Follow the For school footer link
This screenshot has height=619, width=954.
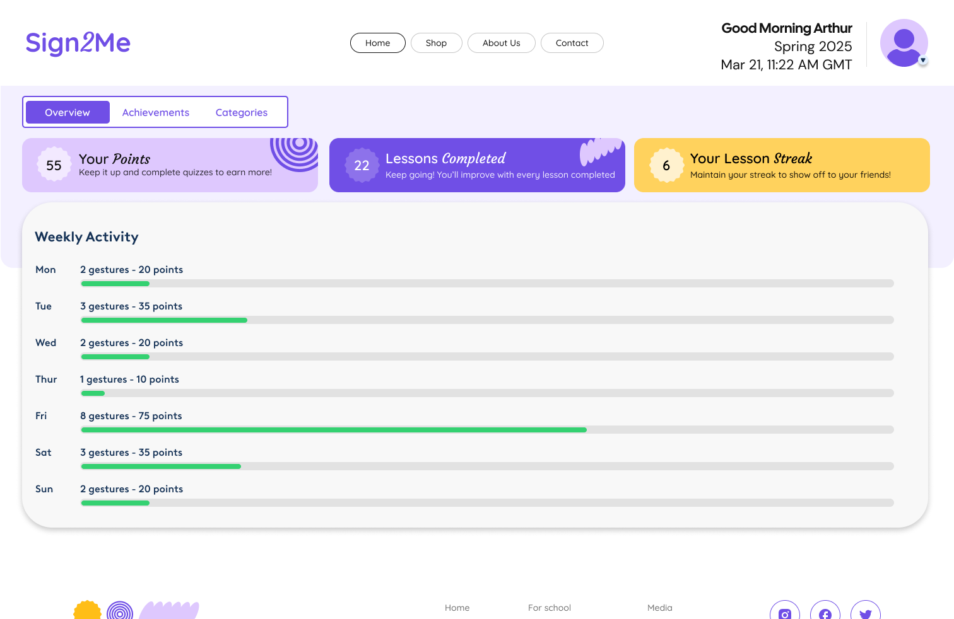(550, 608)
